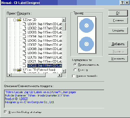
Task: Click the list's scroll down arrow
Action: (x=64, y=71)
